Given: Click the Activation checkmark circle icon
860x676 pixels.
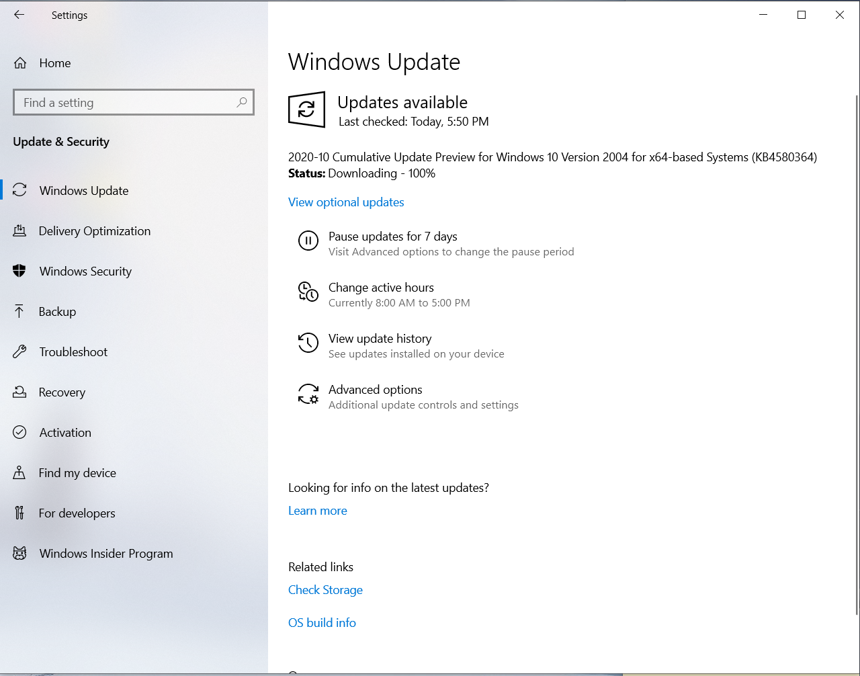Looking at the screenshot, I should (x=19, y=432).
